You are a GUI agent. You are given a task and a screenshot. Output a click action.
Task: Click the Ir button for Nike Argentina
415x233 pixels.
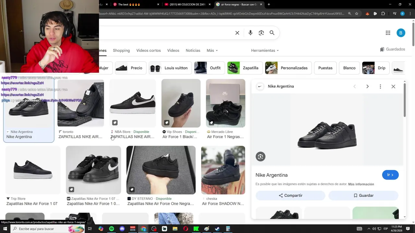coord(390,175)
